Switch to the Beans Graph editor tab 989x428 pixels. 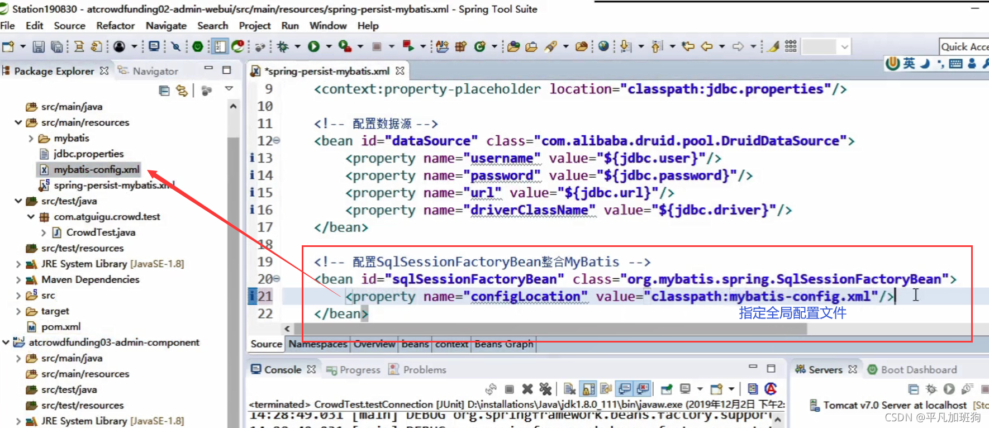(503, 344)
